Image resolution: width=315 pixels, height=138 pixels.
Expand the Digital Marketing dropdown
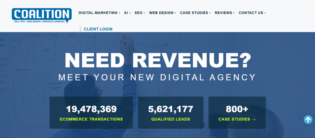click(x=99, y=13)
